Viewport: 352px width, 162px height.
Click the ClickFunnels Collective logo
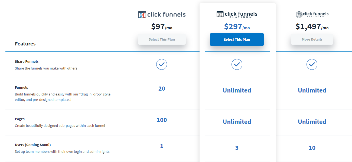coord(312,15)
